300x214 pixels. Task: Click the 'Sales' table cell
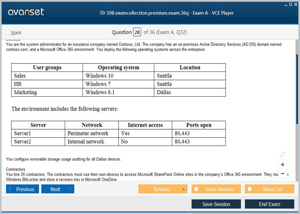[47, 76]
